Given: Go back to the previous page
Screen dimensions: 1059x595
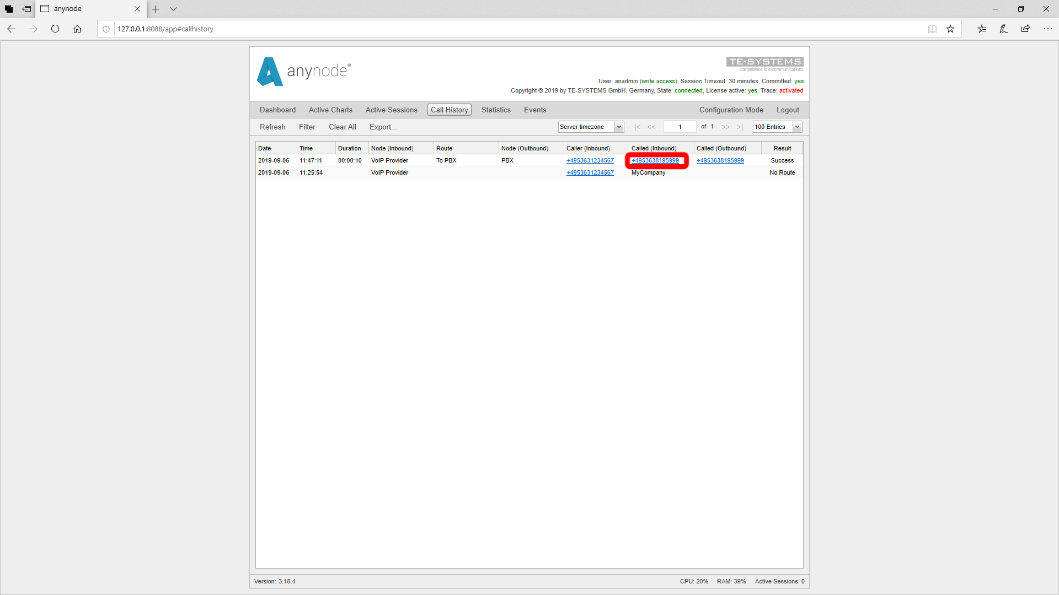Looking at the screenshot, I should 11,29.
